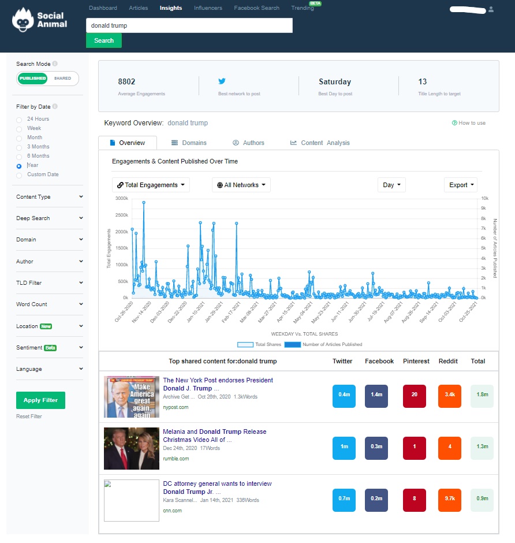Open the nypost.com domain link
Screen dimensions: 515x543
[176, 407]
